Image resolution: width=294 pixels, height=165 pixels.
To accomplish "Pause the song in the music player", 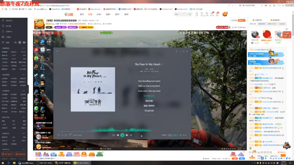I will point(122,135).
